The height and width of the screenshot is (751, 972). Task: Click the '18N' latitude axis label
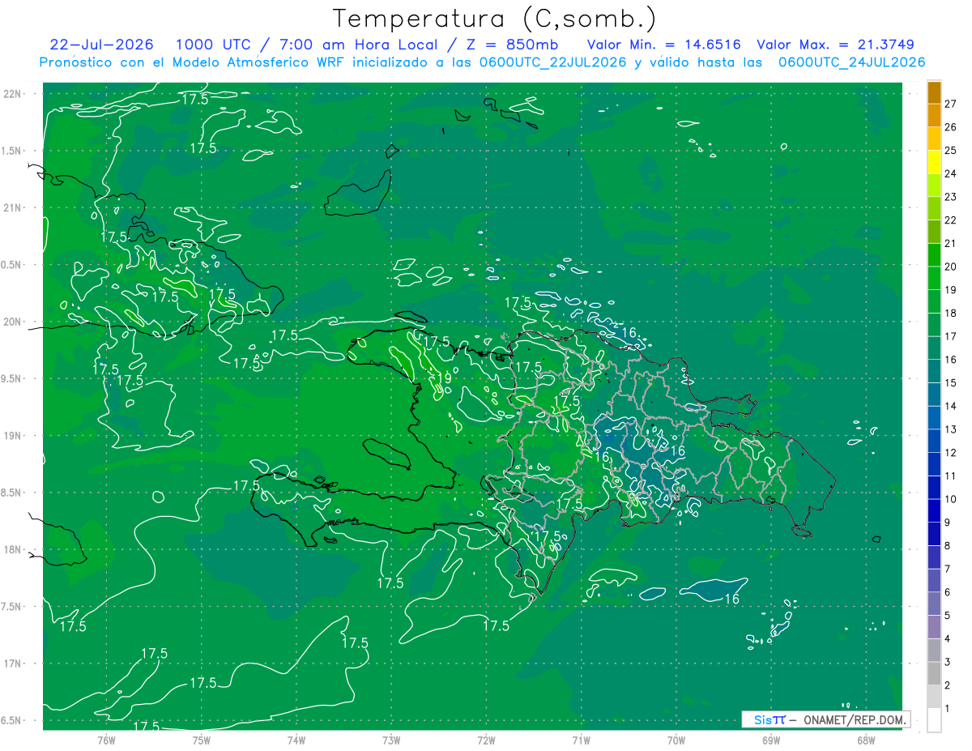(13, 549)
